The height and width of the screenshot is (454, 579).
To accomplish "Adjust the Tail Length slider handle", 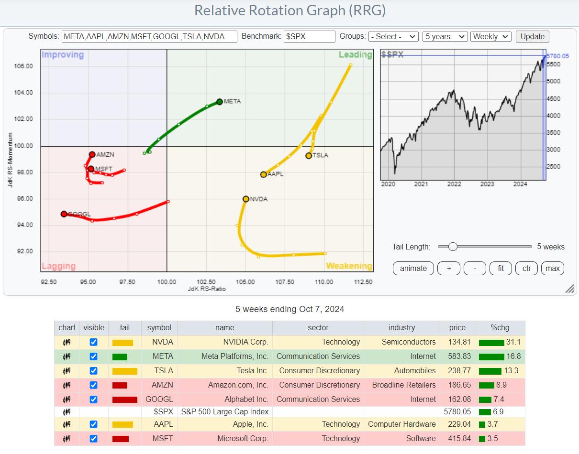I will [452, 247].
